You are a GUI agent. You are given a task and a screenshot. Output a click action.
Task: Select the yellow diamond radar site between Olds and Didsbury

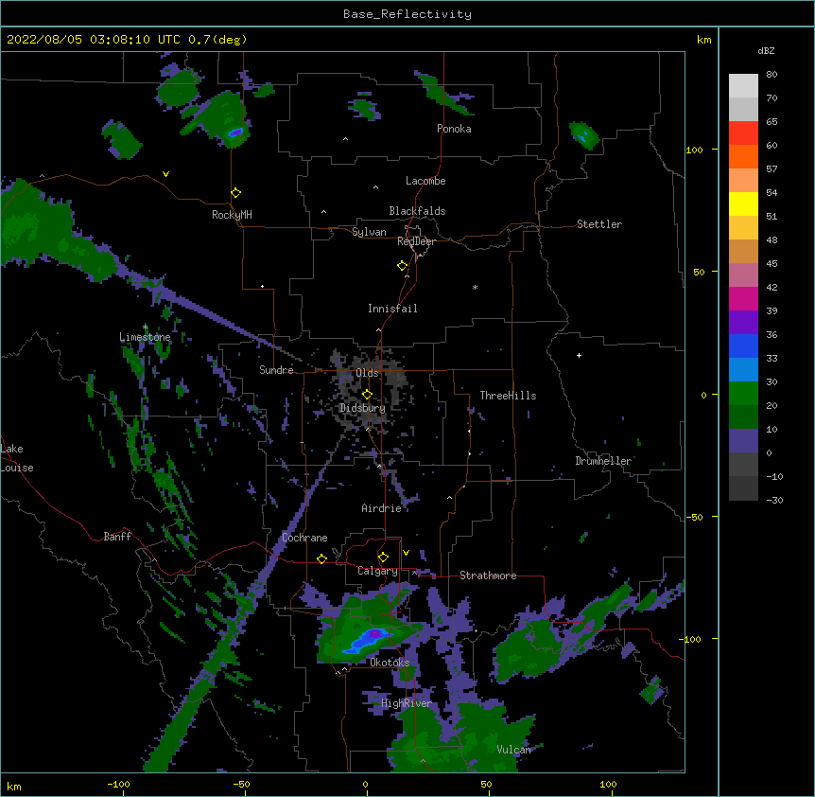point(367,395)
